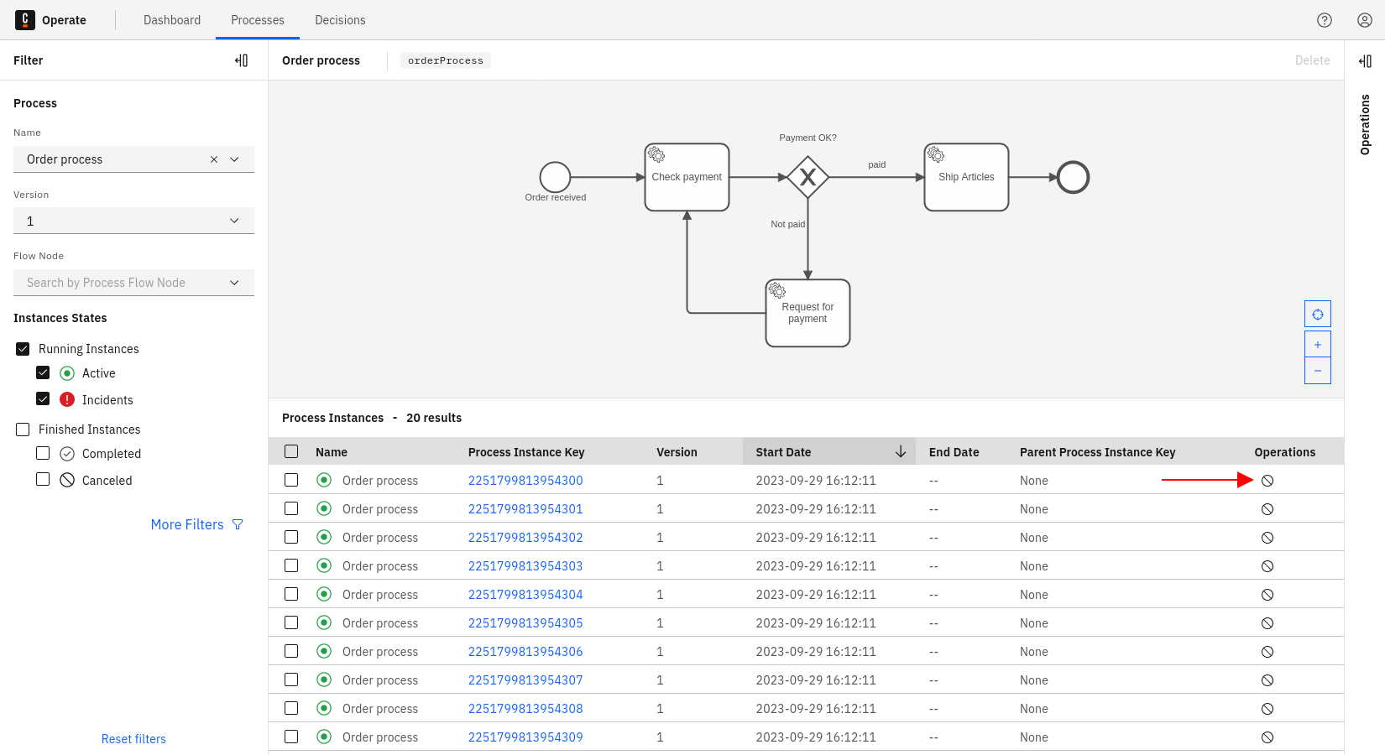
Task: Open instance 2251799813954301 via its key link
Action: pos(525,508)
